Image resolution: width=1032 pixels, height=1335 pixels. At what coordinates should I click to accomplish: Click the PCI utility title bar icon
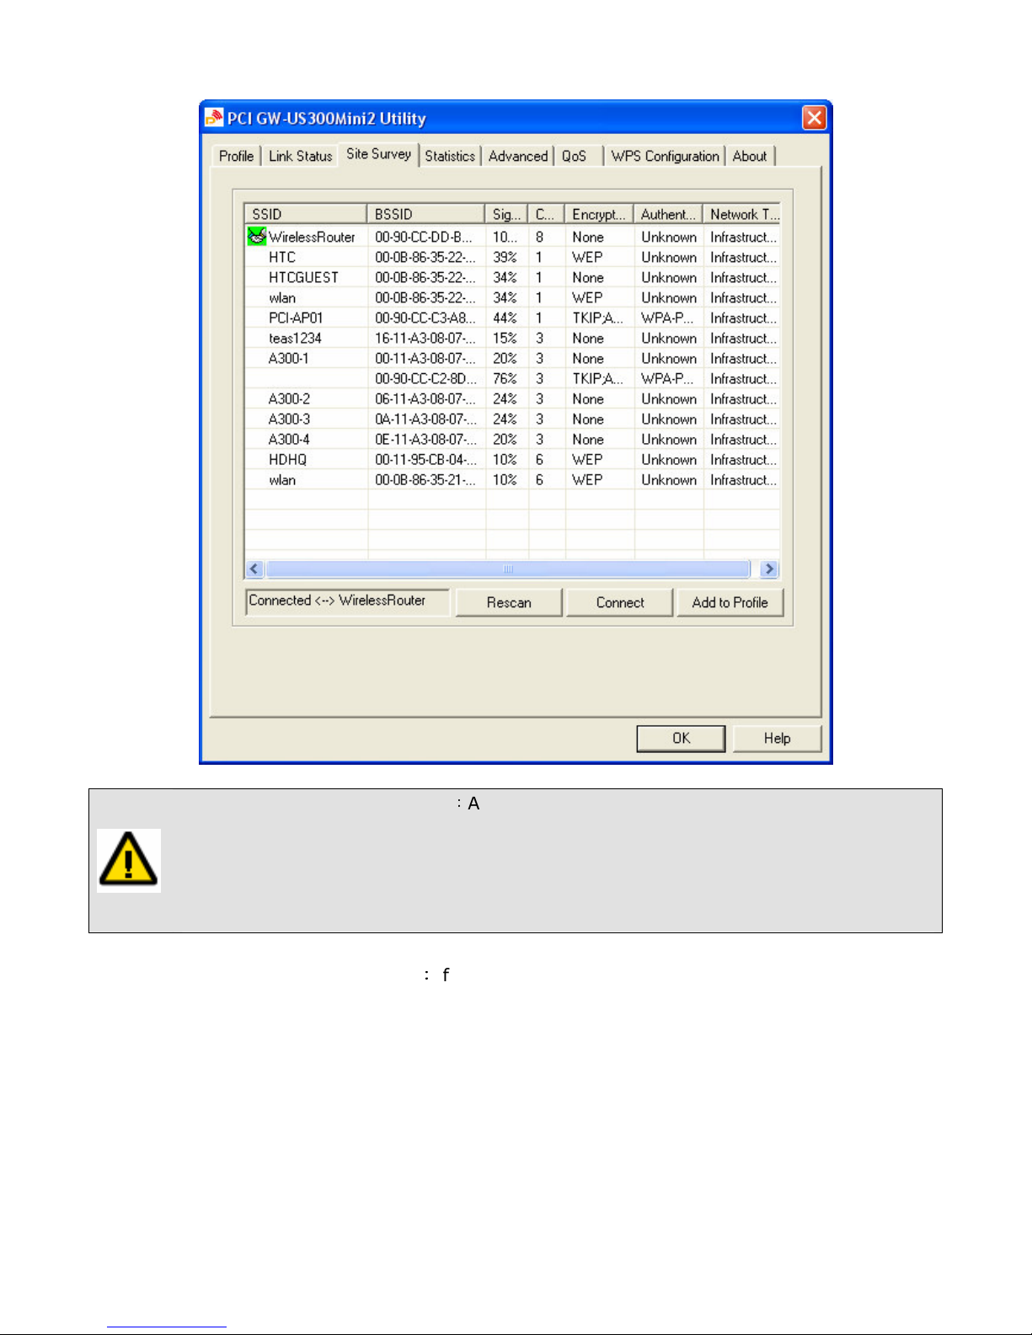pos(214,118)
